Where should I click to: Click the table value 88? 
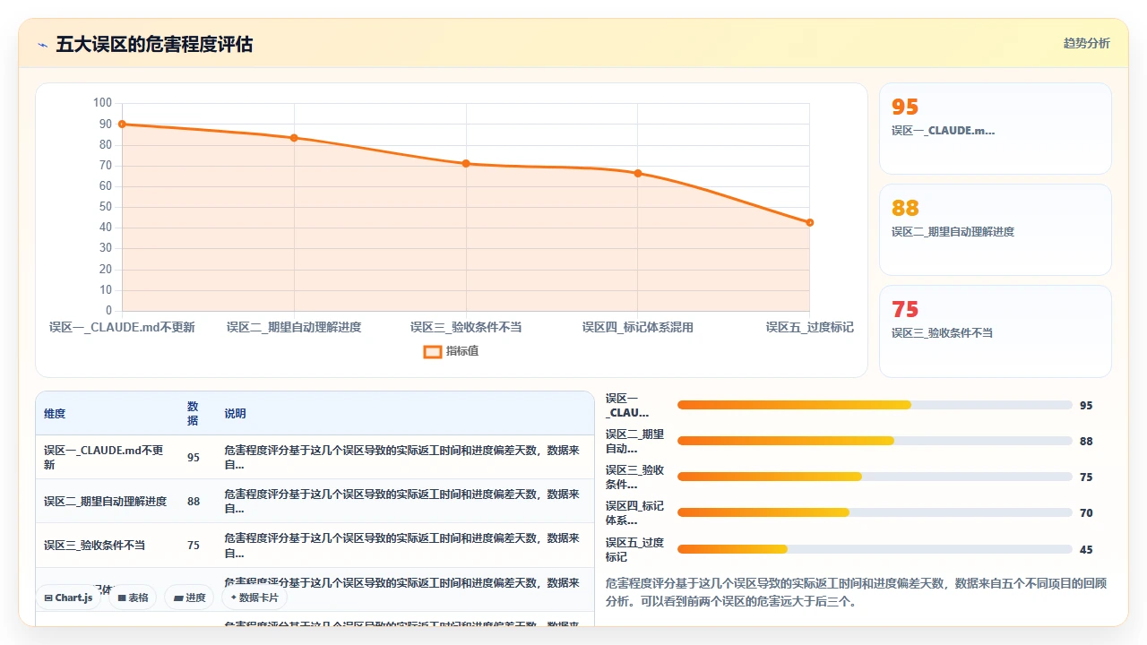[x=194, y=502]
